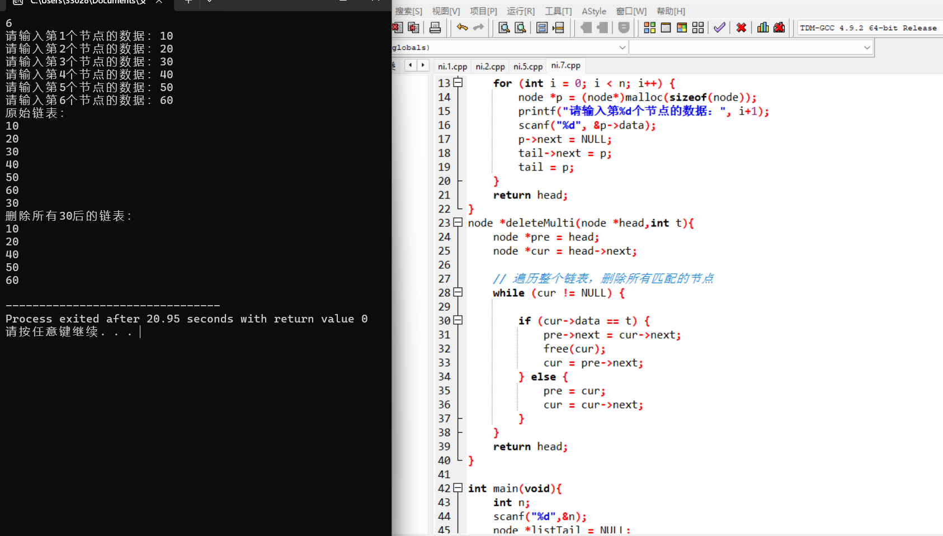Image resolution: width=943 pixels, height=536 pixels.
Task: Click the 'while (cur != NULL)' line
Action: (559, 293)
